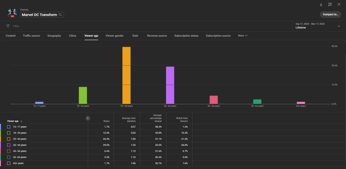346x169 pixels.
Task: Switch to the Traffic source tab
Action: click(x=31, y=35)
